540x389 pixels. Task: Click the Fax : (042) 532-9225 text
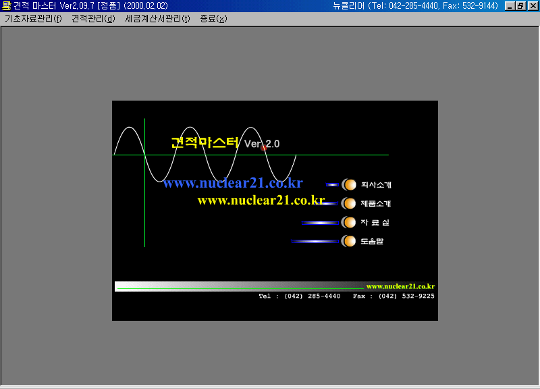coord(394,296)
